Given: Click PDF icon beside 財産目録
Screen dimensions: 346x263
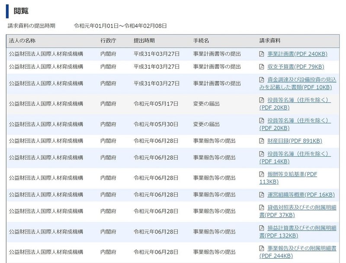Looking at the screenshot, I should click(x=262, y=141).
